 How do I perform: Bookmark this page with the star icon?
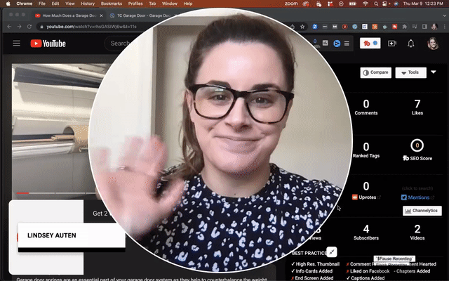click(302, 27)
